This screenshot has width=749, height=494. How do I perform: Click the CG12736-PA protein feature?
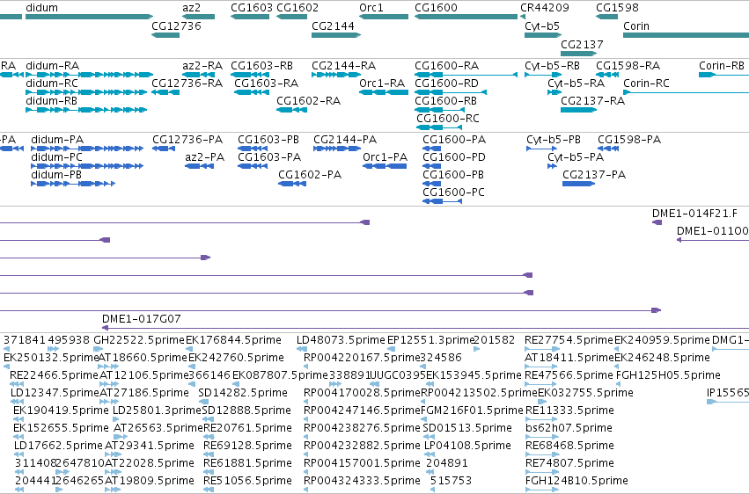(x=164, y=149)
